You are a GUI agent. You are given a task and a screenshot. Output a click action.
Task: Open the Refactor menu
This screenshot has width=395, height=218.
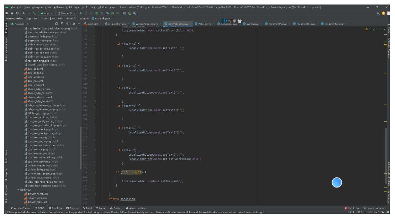click(x=59, y=7)
